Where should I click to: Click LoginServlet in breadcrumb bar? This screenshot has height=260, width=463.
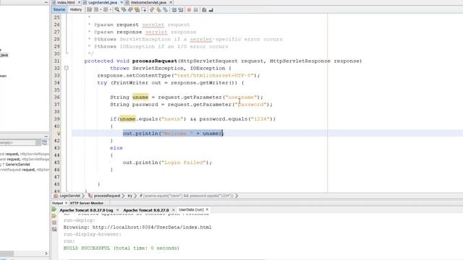click(x=70, y=196)
